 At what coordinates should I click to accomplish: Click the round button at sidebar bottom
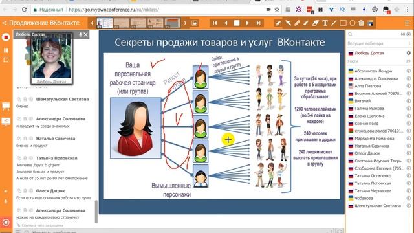[6, 223]
